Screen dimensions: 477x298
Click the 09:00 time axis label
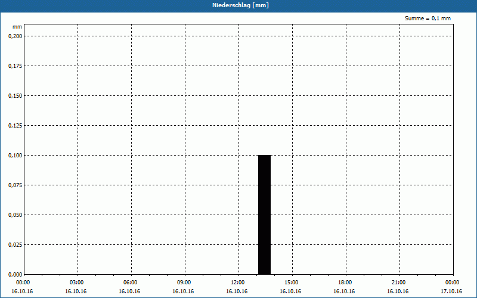point(184,283)
